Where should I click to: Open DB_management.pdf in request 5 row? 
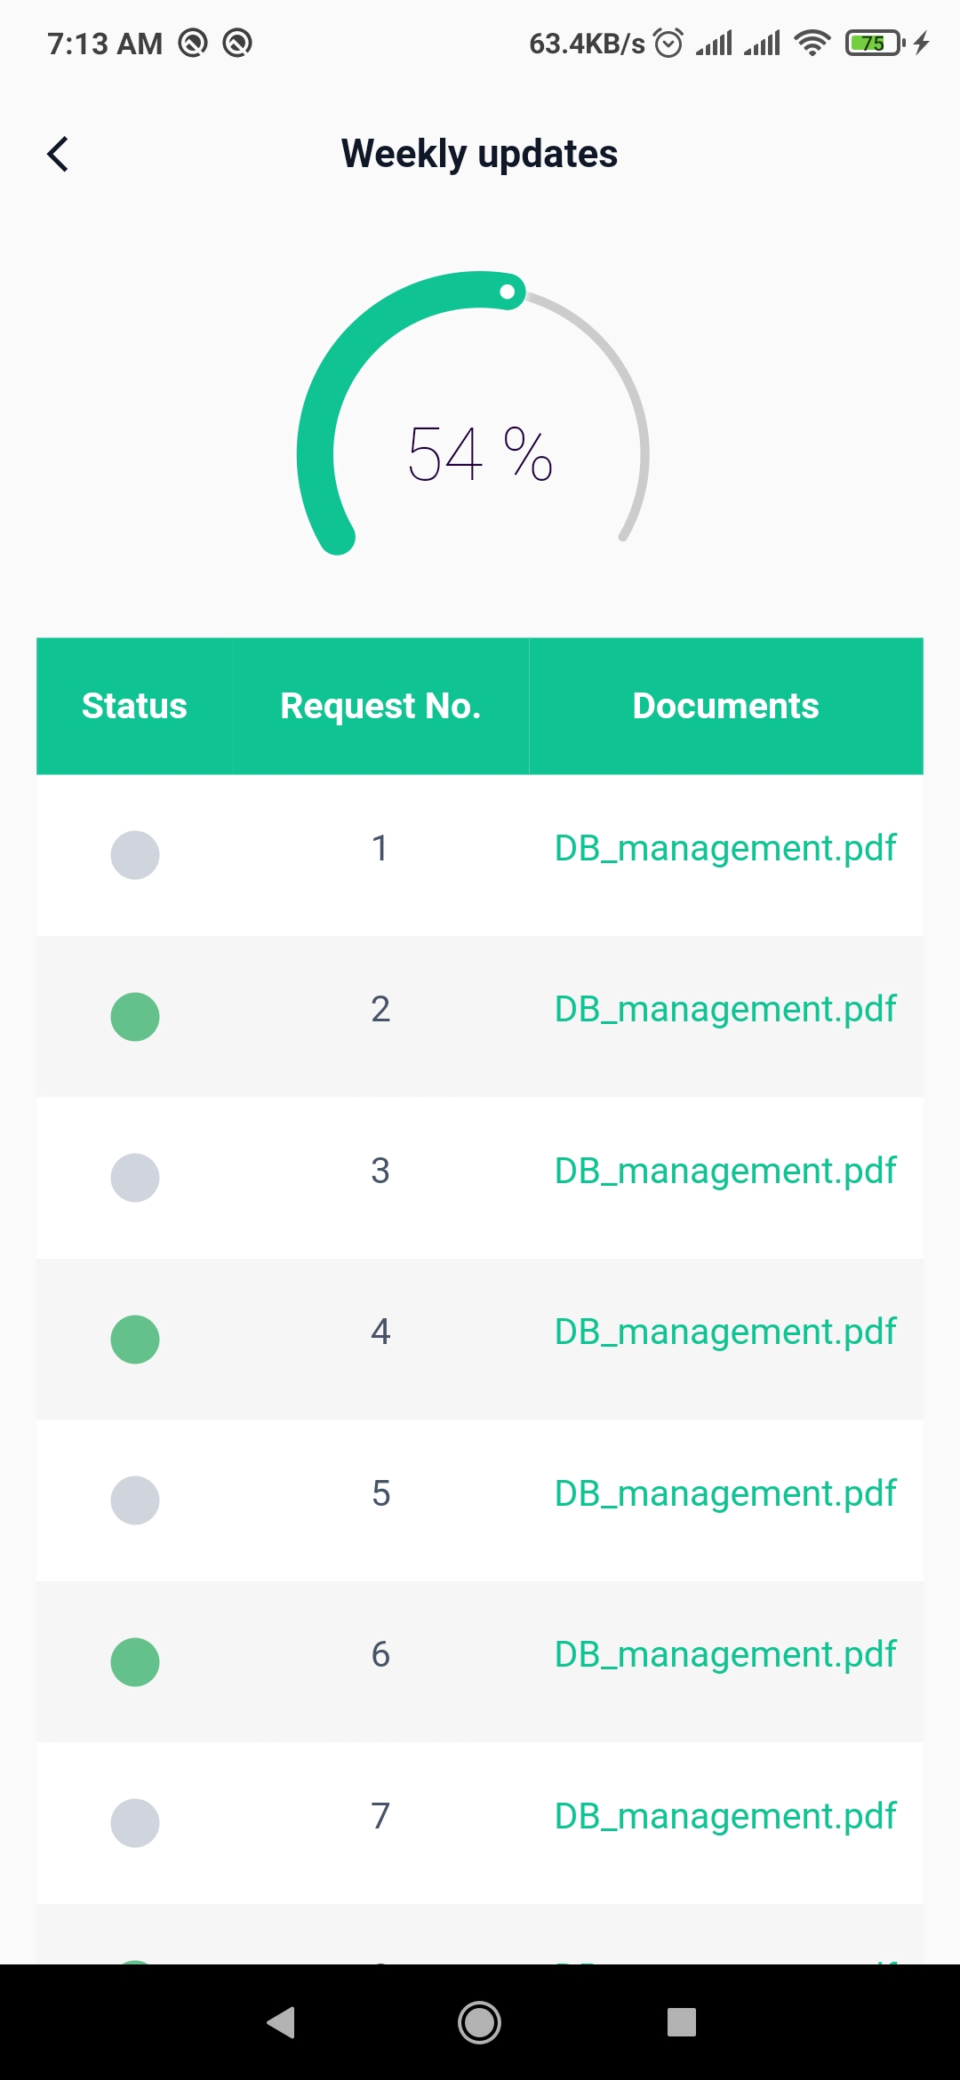[x=725, y=1493]
